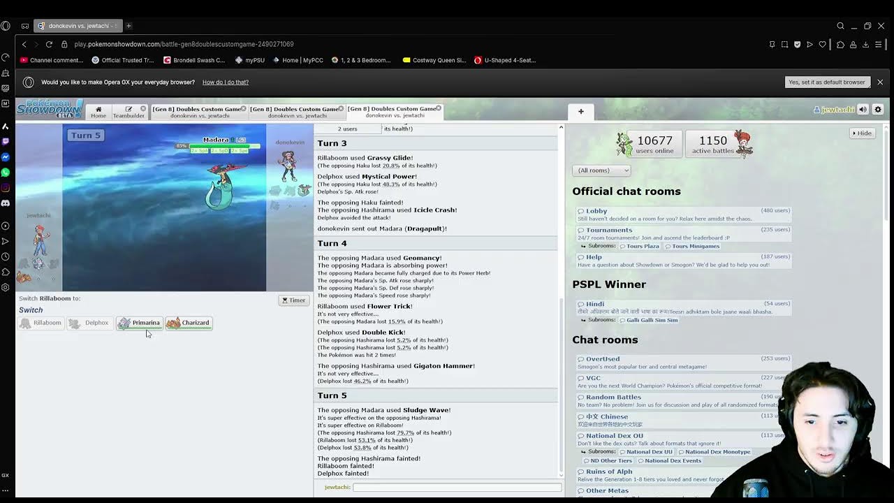Add page to bookmarks heart icon

click(x=822, y=44)
